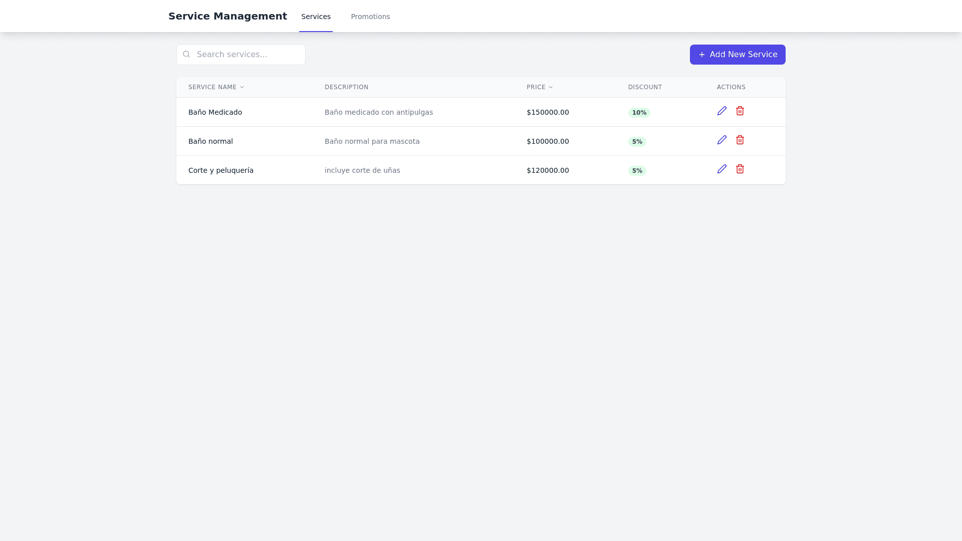Screen dimensions: 962x541
Task: Click the delete trash icon for Baño Medicado
Action: pos(740,111)
